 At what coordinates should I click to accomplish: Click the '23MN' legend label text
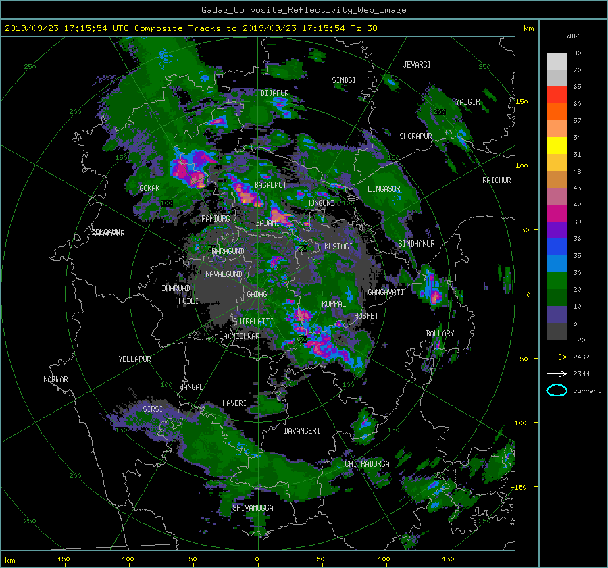point(581,373)
